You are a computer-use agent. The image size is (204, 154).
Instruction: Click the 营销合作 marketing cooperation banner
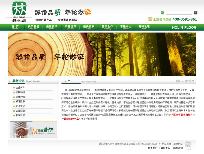33,130
